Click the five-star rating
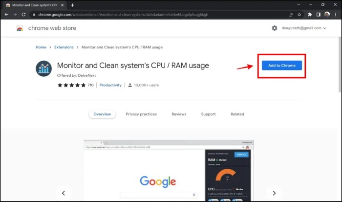Image resolution: width=342 pixels, height=202 pixels. pyautogui.click(x=71, y=85)
